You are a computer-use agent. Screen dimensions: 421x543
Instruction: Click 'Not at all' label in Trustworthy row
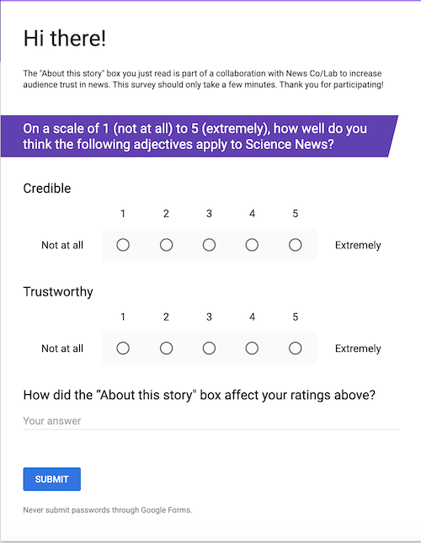pyautogui.click(x=62, y=349)
